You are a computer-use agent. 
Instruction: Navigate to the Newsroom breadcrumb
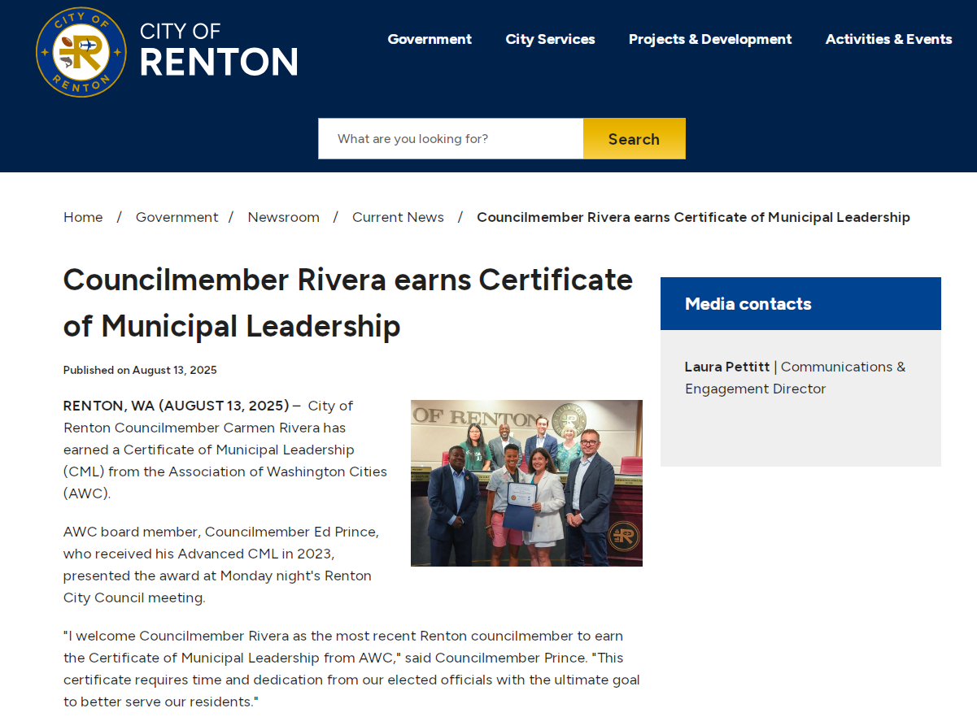pos(283,217)
